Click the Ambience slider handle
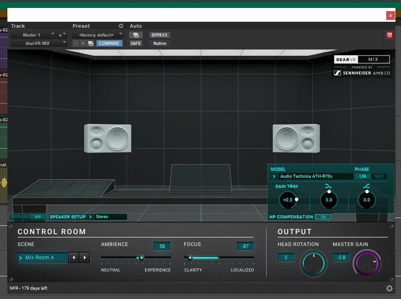The width and height of the screenshot is (401, 299). coord(141,258)
